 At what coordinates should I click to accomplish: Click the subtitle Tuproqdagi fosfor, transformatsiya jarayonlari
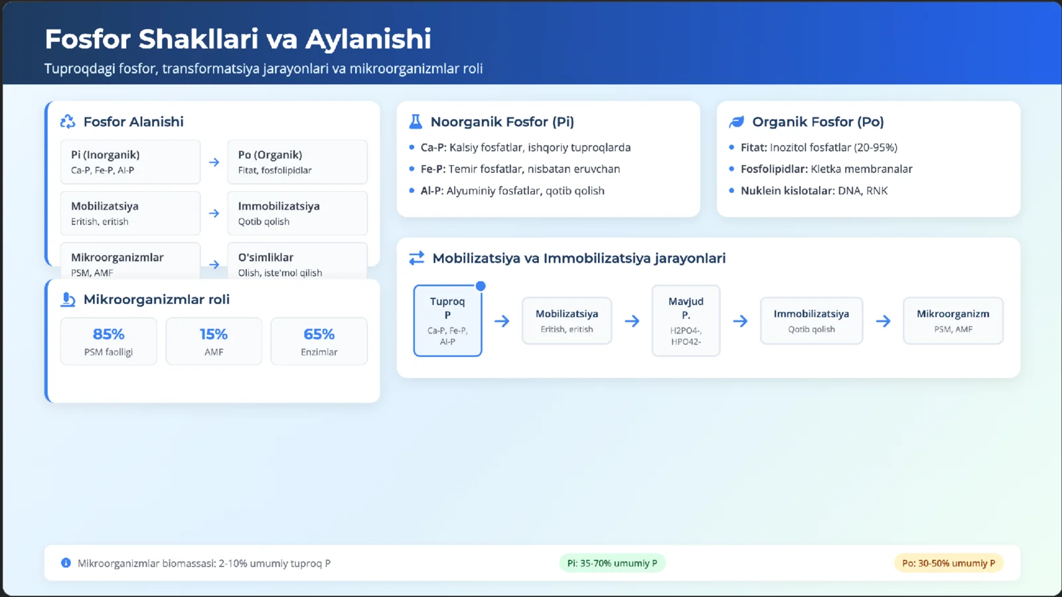click(264, 68)
